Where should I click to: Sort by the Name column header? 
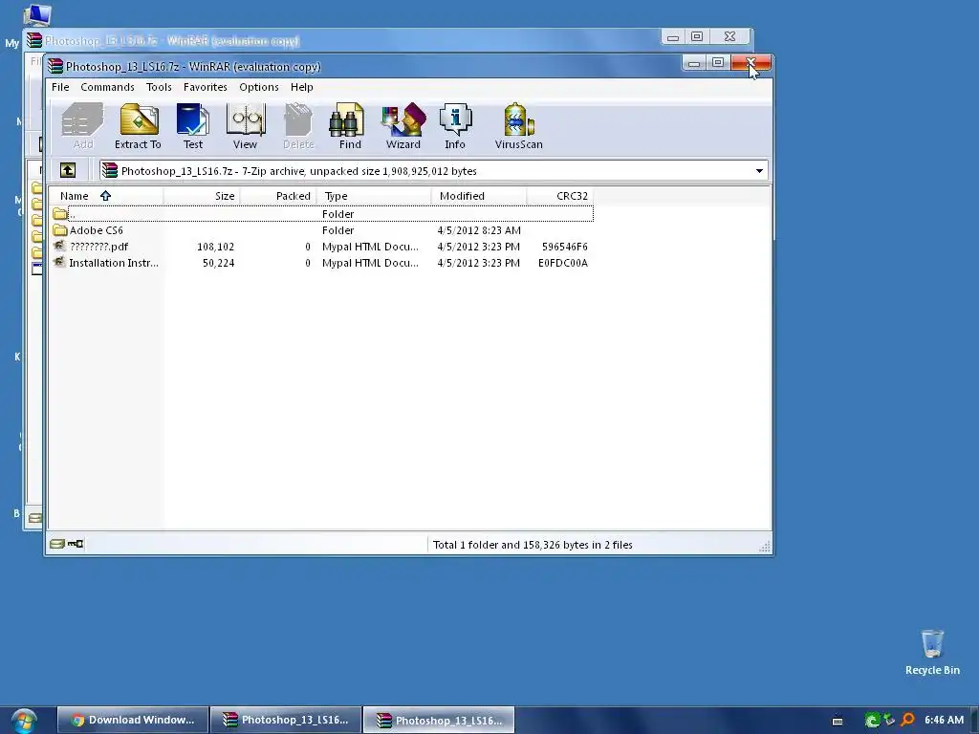coord(105,196)
